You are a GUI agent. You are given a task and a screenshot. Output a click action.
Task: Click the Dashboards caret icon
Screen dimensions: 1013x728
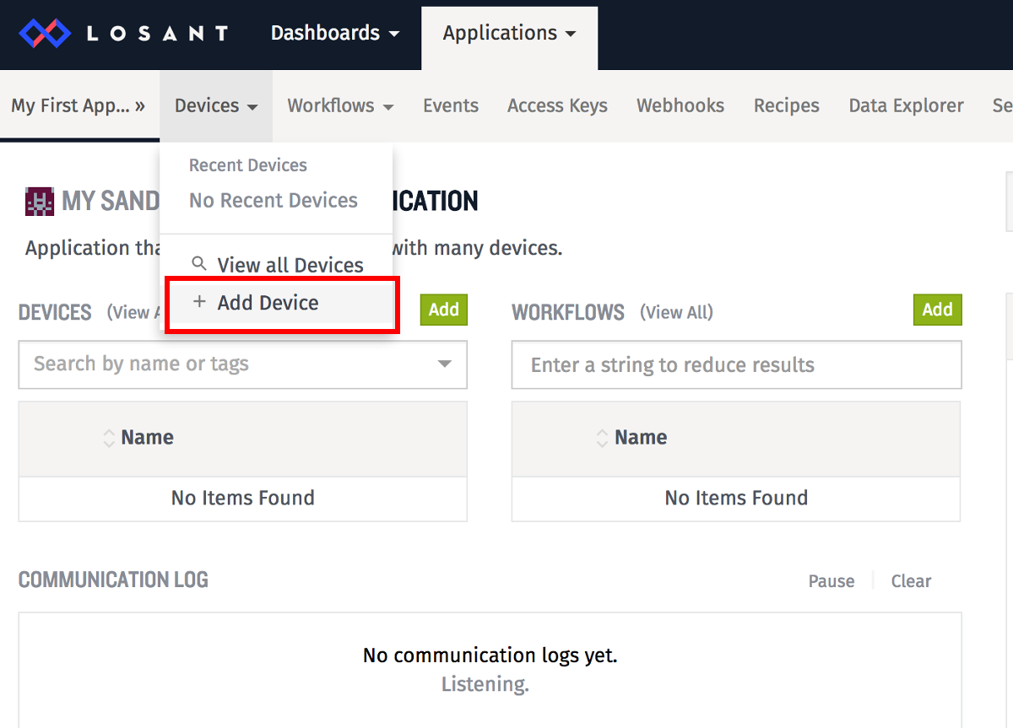393,33
